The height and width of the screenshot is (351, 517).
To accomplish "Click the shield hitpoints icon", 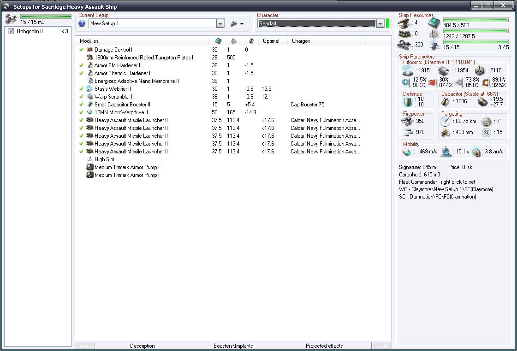I will [x=408, y=70].
